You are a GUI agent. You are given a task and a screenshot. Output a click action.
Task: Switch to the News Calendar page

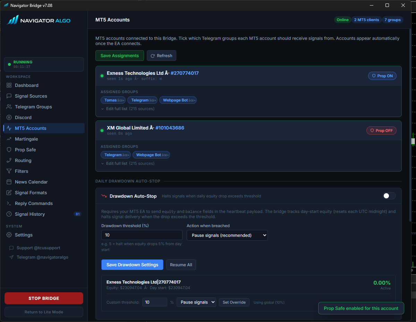click(44, 182)
